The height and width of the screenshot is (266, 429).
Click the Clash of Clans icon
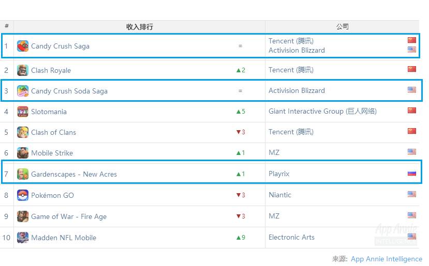(23, 132)
